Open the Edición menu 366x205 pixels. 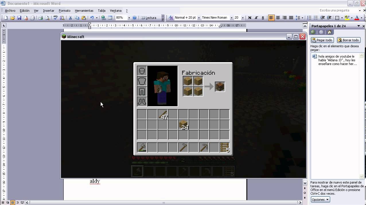pos(25,11)
